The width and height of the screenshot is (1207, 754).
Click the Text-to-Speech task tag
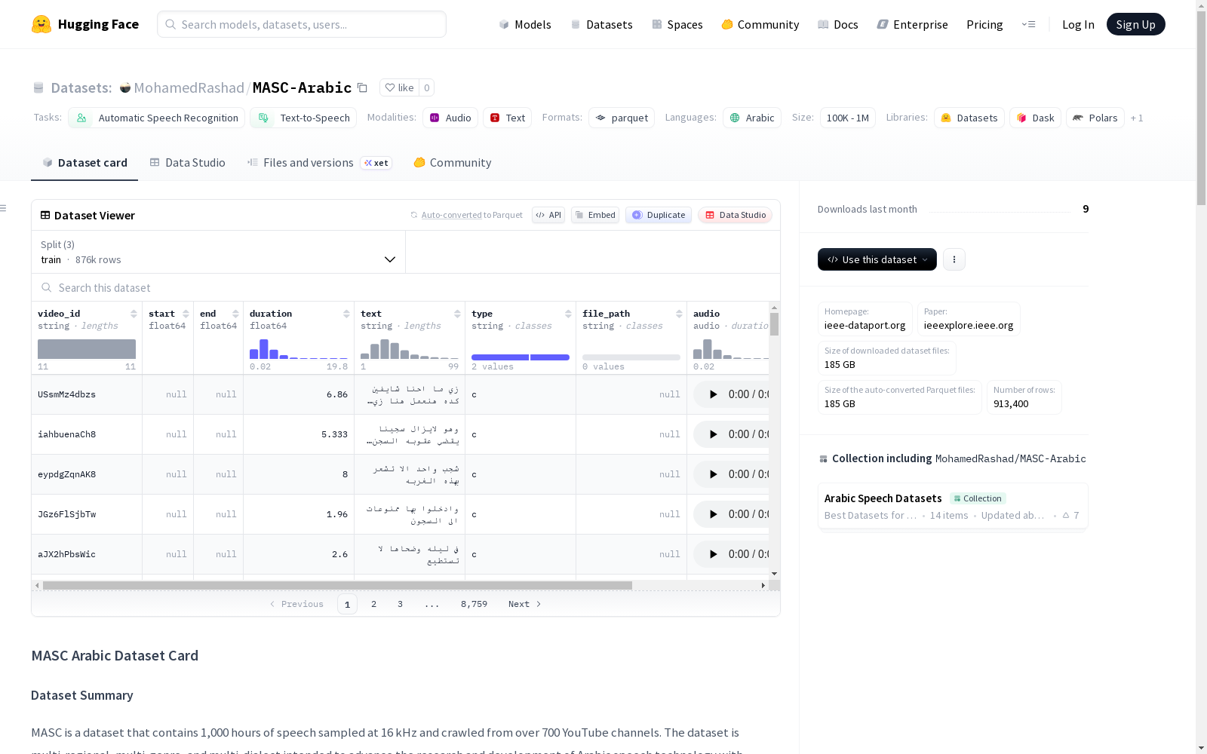click(x=303, y=118)
